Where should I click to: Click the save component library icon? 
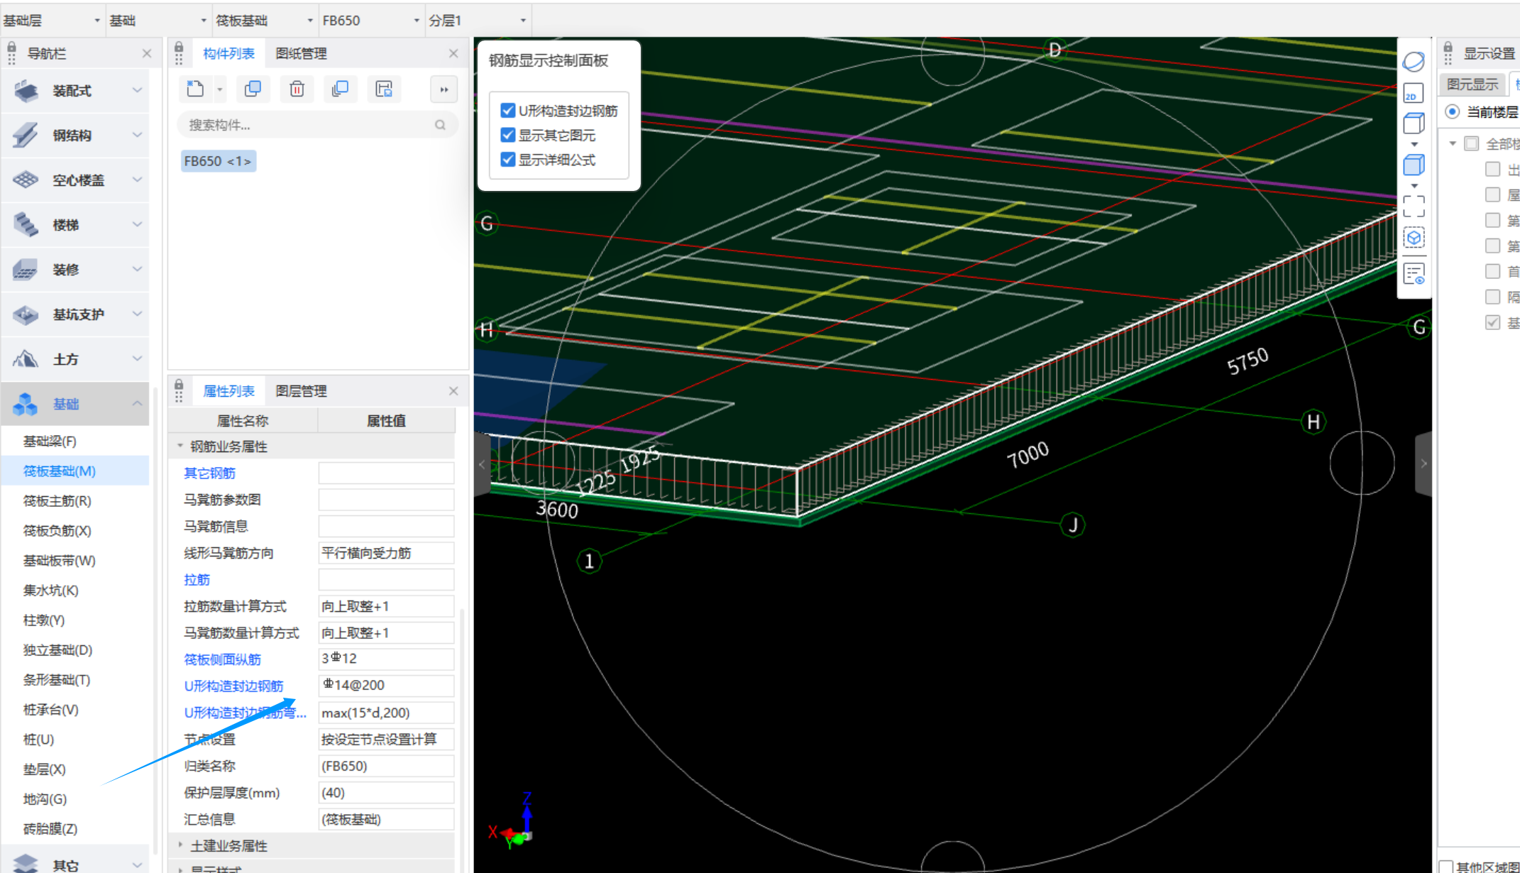pyautogui.click(x=384, y=89)
